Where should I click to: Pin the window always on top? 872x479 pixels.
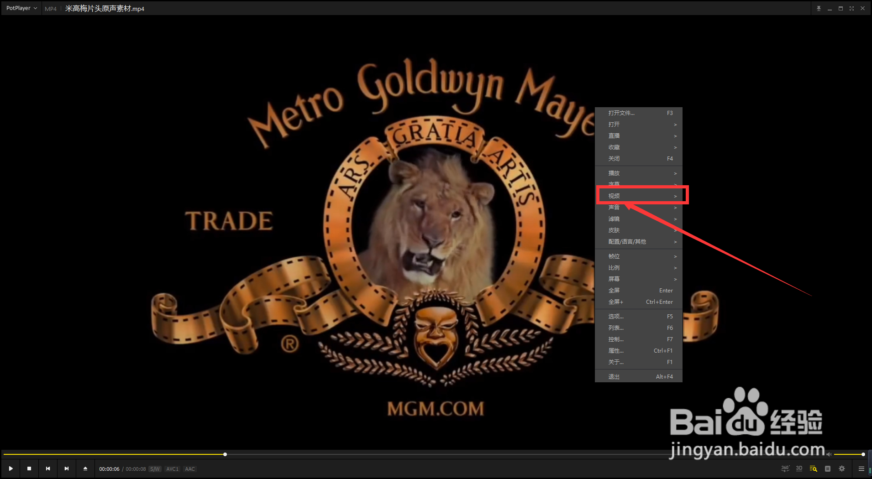pos(819,8)
